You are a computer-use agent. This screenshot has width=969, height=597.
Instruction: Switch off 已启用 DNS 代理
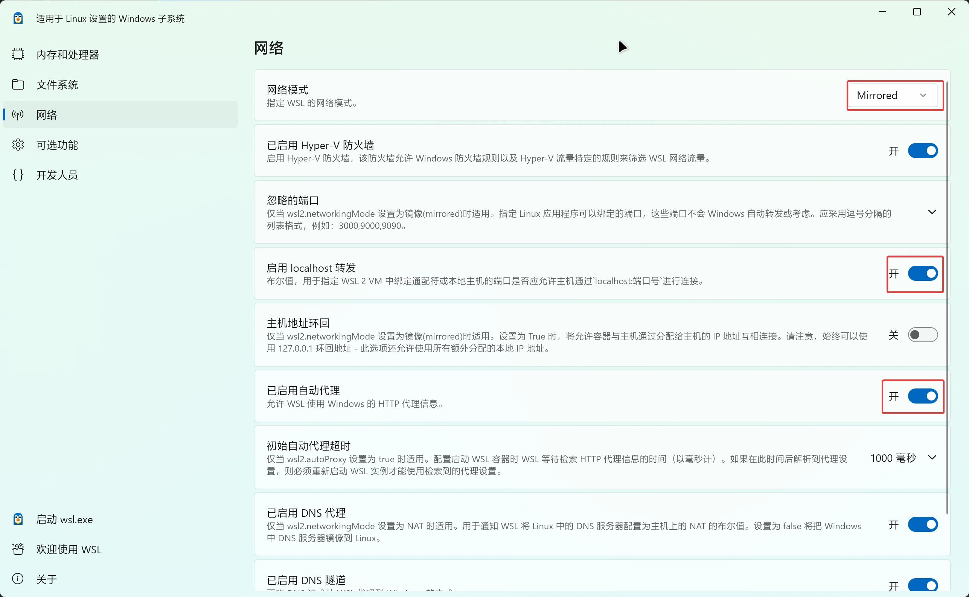click(923, 525)
